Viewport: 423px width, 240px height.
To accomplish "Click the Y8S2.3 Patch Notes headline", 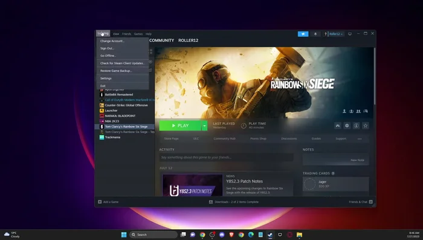I will tap(244, 181).
